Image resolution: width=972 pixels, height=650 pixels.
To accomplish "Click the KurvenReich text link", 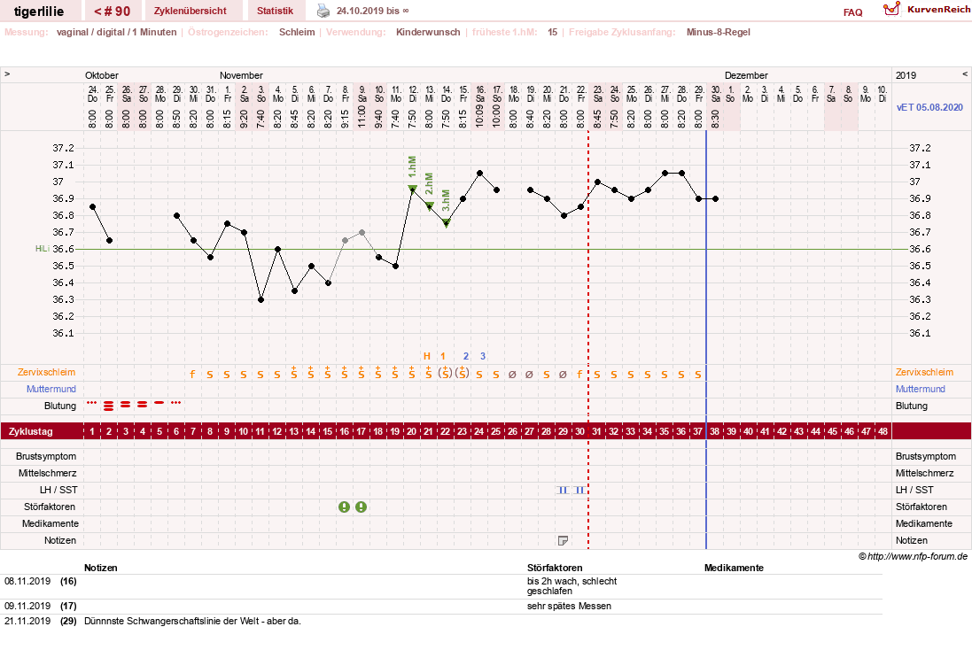I will [938, 9].
